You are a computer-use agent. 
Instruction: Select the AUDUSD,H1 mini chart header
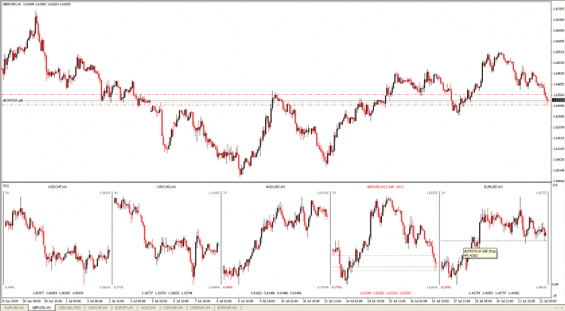click(276, 186)
